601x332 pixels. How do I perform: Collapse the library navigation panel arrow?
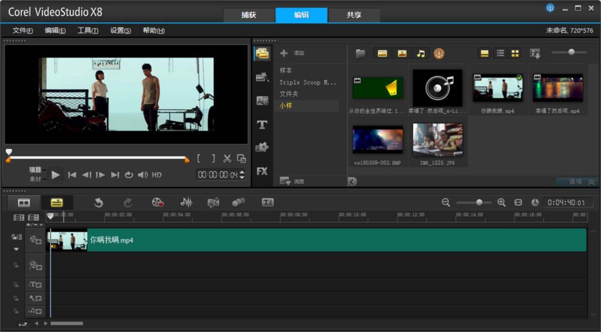pos(352,182)
